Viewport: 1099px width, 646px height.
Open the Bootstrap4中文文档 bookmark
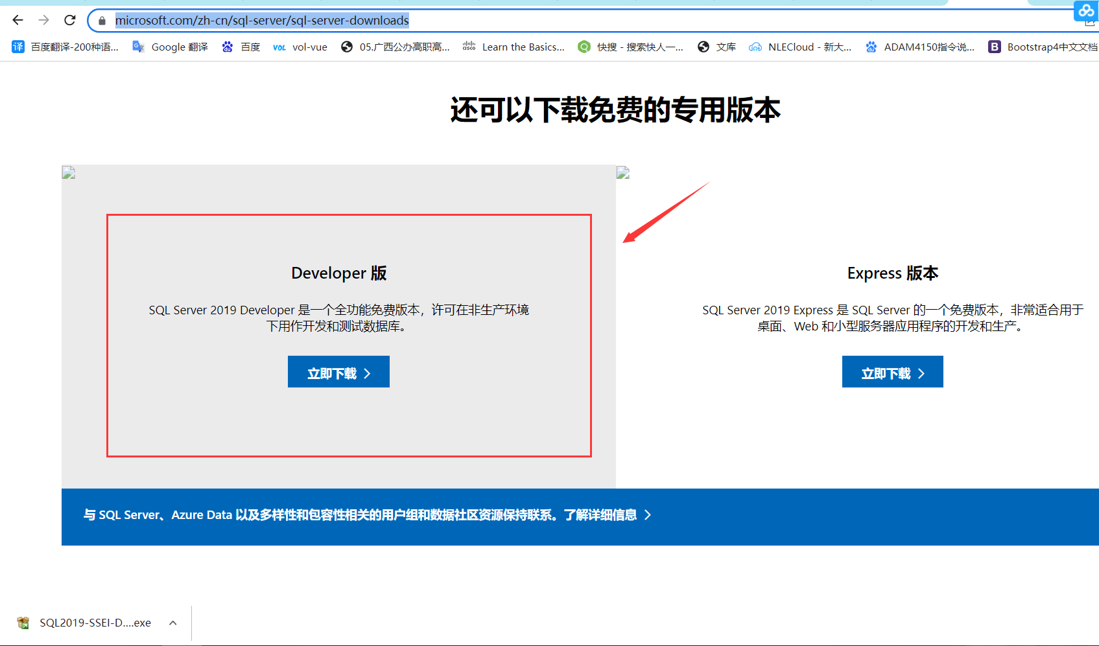(1043, 47)
